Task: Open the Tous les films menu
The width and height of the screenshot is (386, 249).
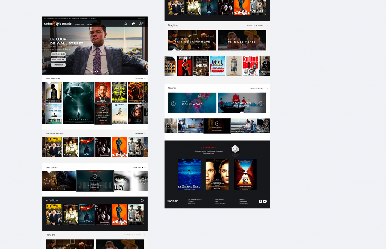Action: tap(79, 24)
